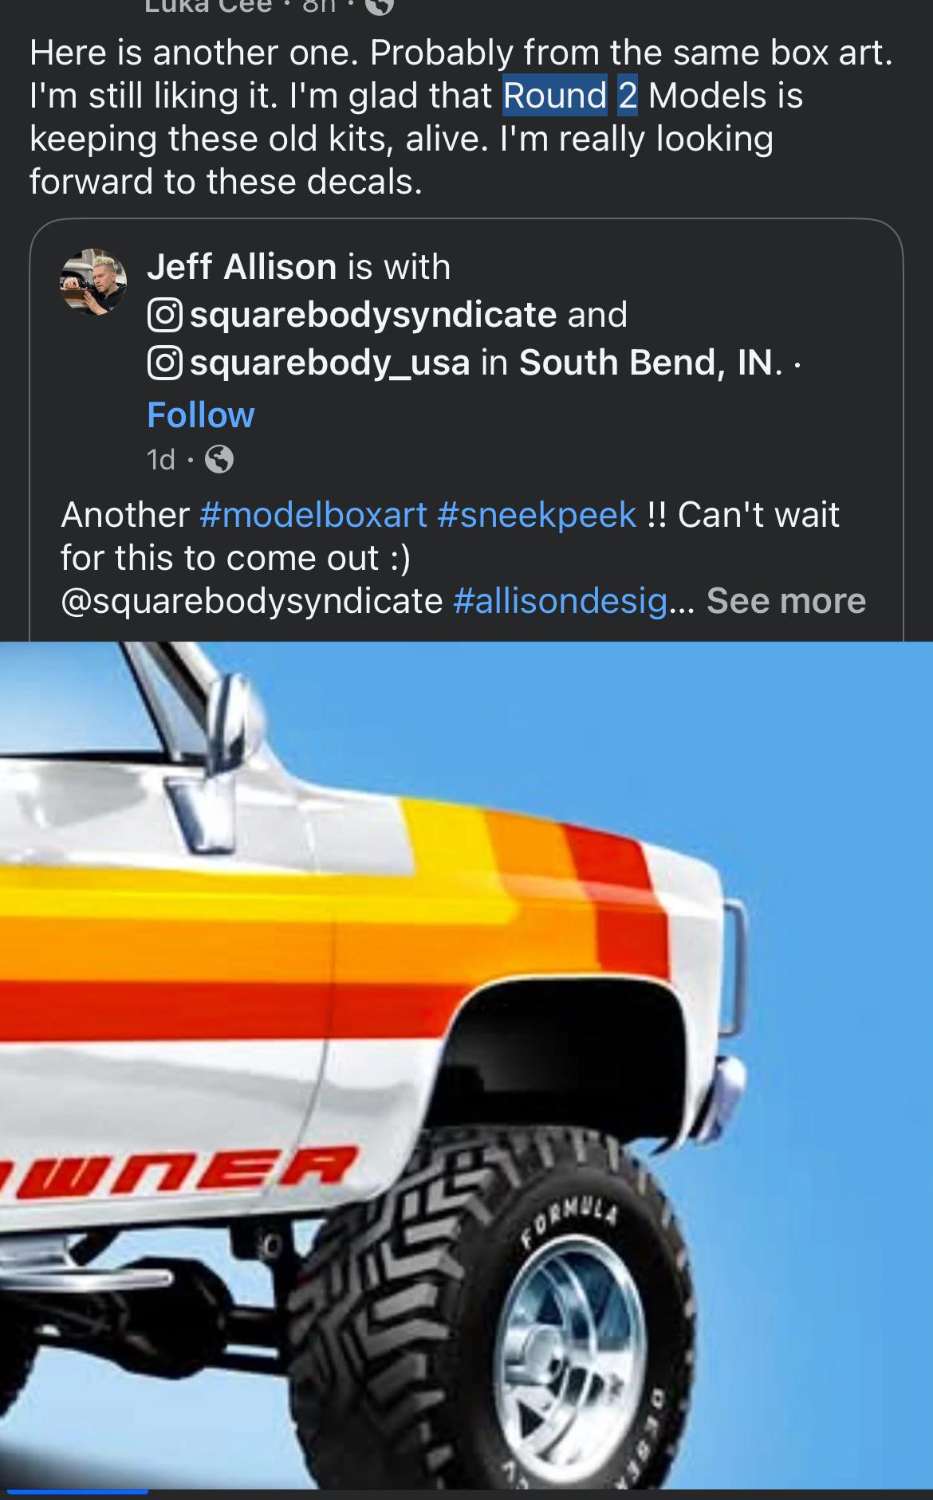Tap the Instagram icon beside squarebodysyndicate
Screen dimensions: 933x1500
click(x=166, y=315)
